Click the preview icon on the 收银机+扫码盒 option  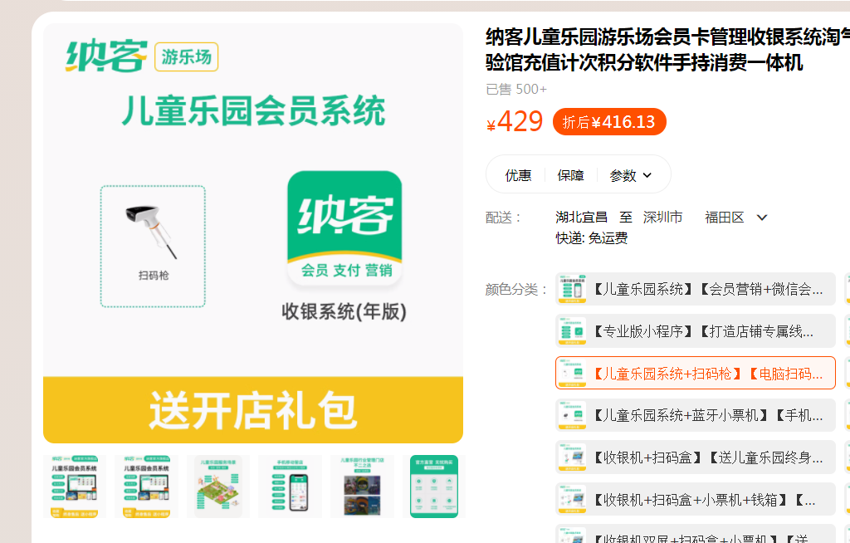pyautogui.click(x=570, y=457)
